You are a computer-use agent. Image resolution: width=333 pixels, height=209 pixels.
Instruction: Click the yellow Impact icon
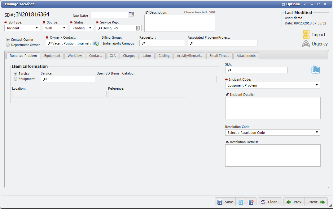click(306, 35)
